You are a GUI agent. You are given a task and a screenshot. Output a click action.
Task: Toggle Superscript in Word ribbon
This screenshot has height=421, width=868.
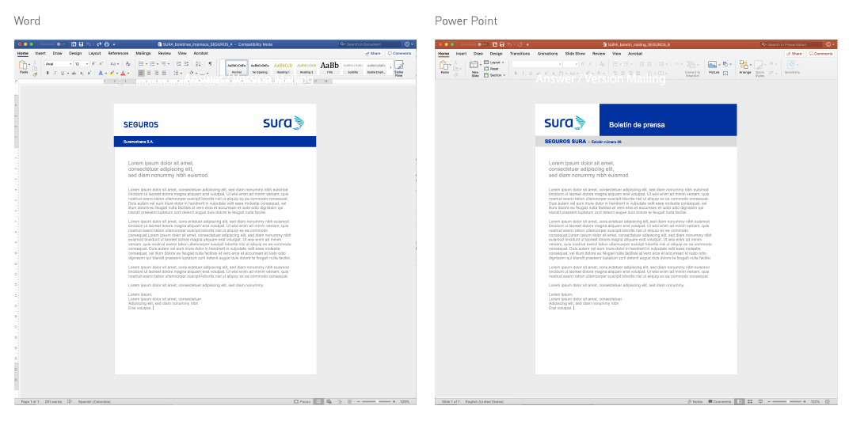89,73
